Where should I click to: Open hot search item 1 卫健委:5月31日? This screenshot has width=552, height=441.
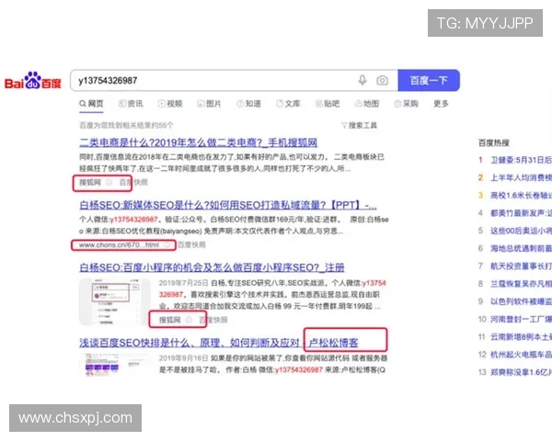[521, 160]
